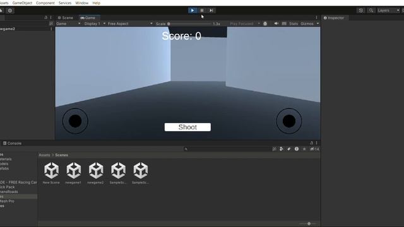This screenshot has height=227, width=404.
Task: Select the Inspector tab
Action: click(334, 18)
